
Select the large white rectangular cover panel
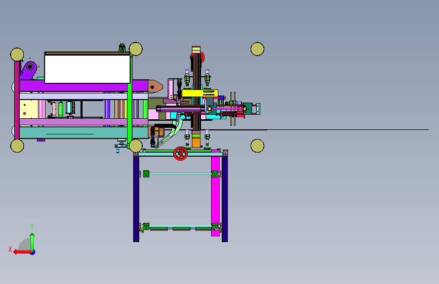tap(87, 69)
